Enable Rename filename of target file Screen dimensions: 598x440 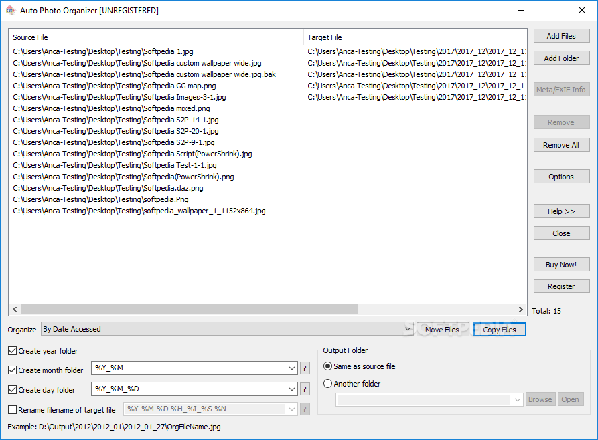11,409
